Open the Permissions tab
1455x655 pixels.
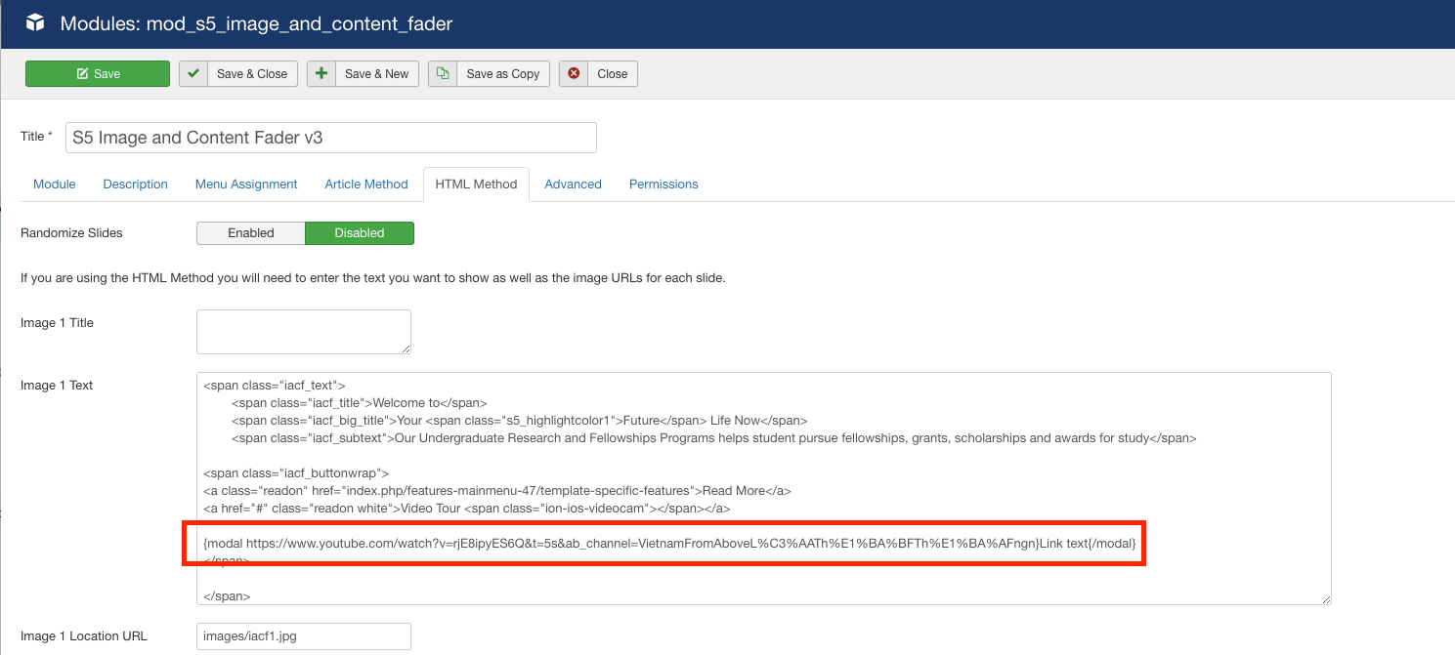pos(663,184)
